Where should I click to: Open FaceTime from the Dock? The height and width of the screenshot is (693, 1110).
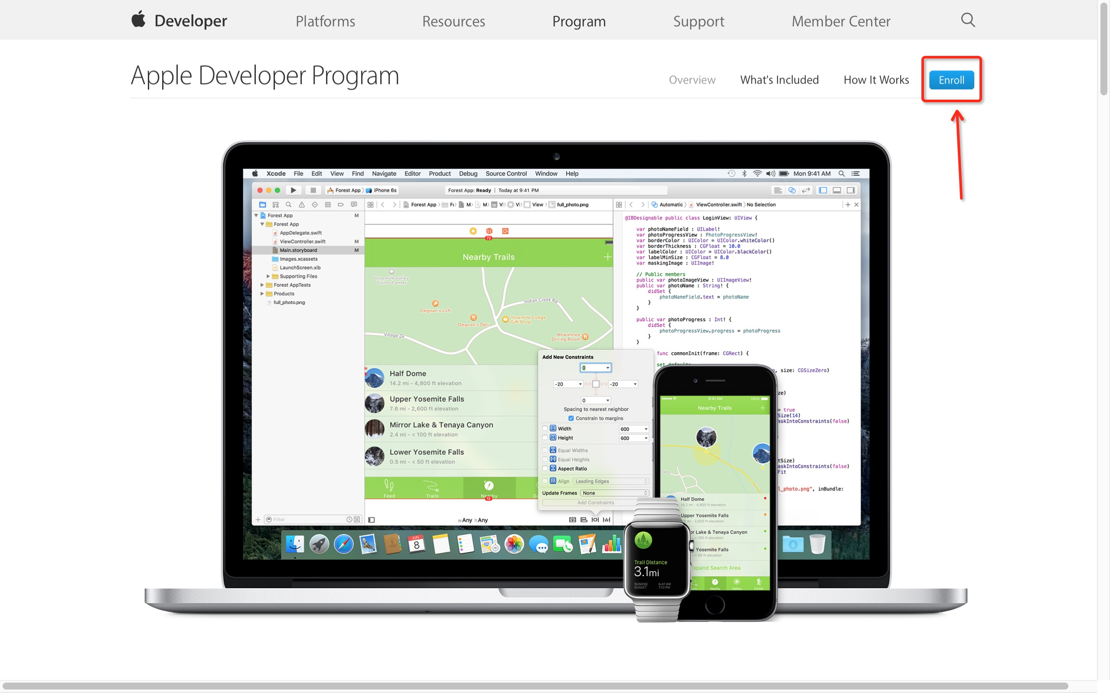pos(563,544)
